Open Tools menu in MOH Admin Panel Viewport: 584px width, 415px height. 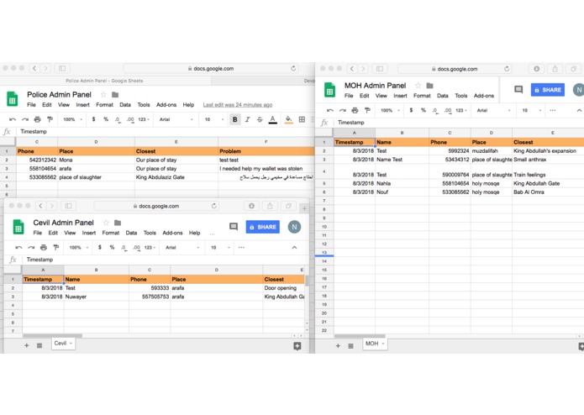pyautogui.click(x=460, y=96)
